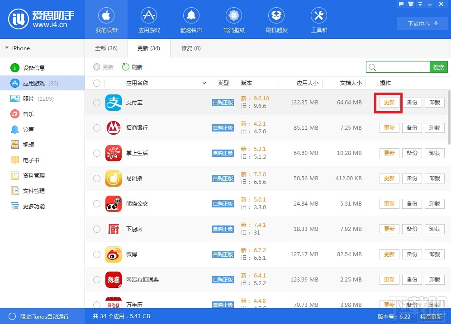
Task: Select the 掌上生活 row checkbox
Action: tap(97, 153)
